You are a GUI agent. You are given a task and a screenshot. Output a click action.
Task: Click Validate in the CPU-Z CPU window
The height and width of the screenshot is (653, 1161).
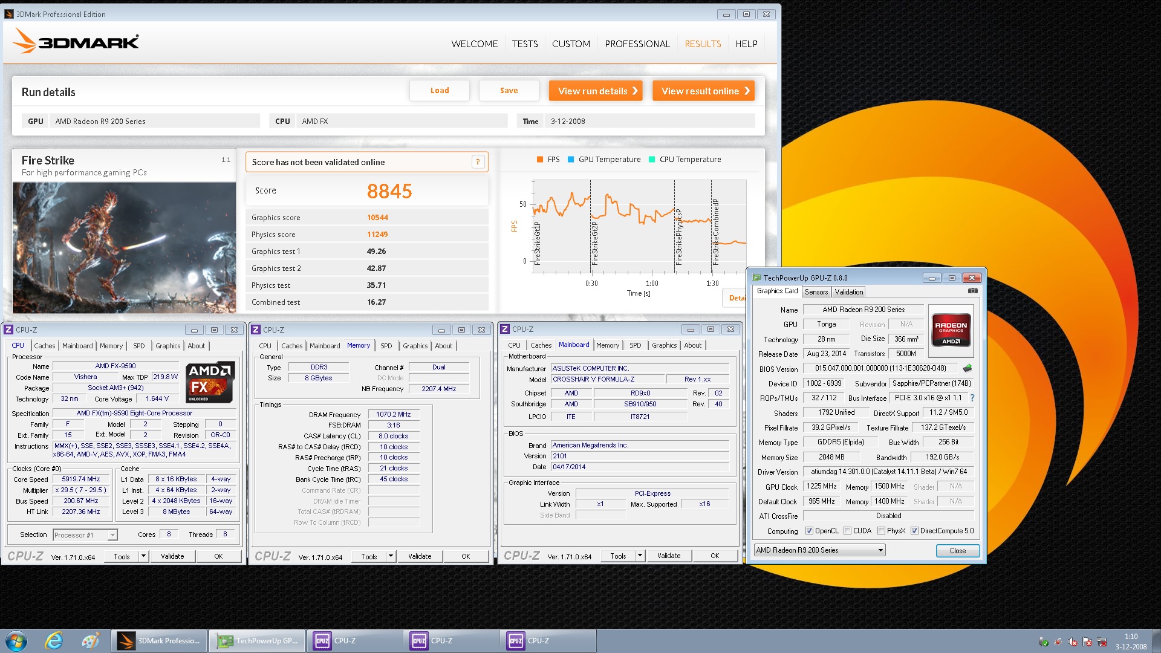[x=172, y=556]
